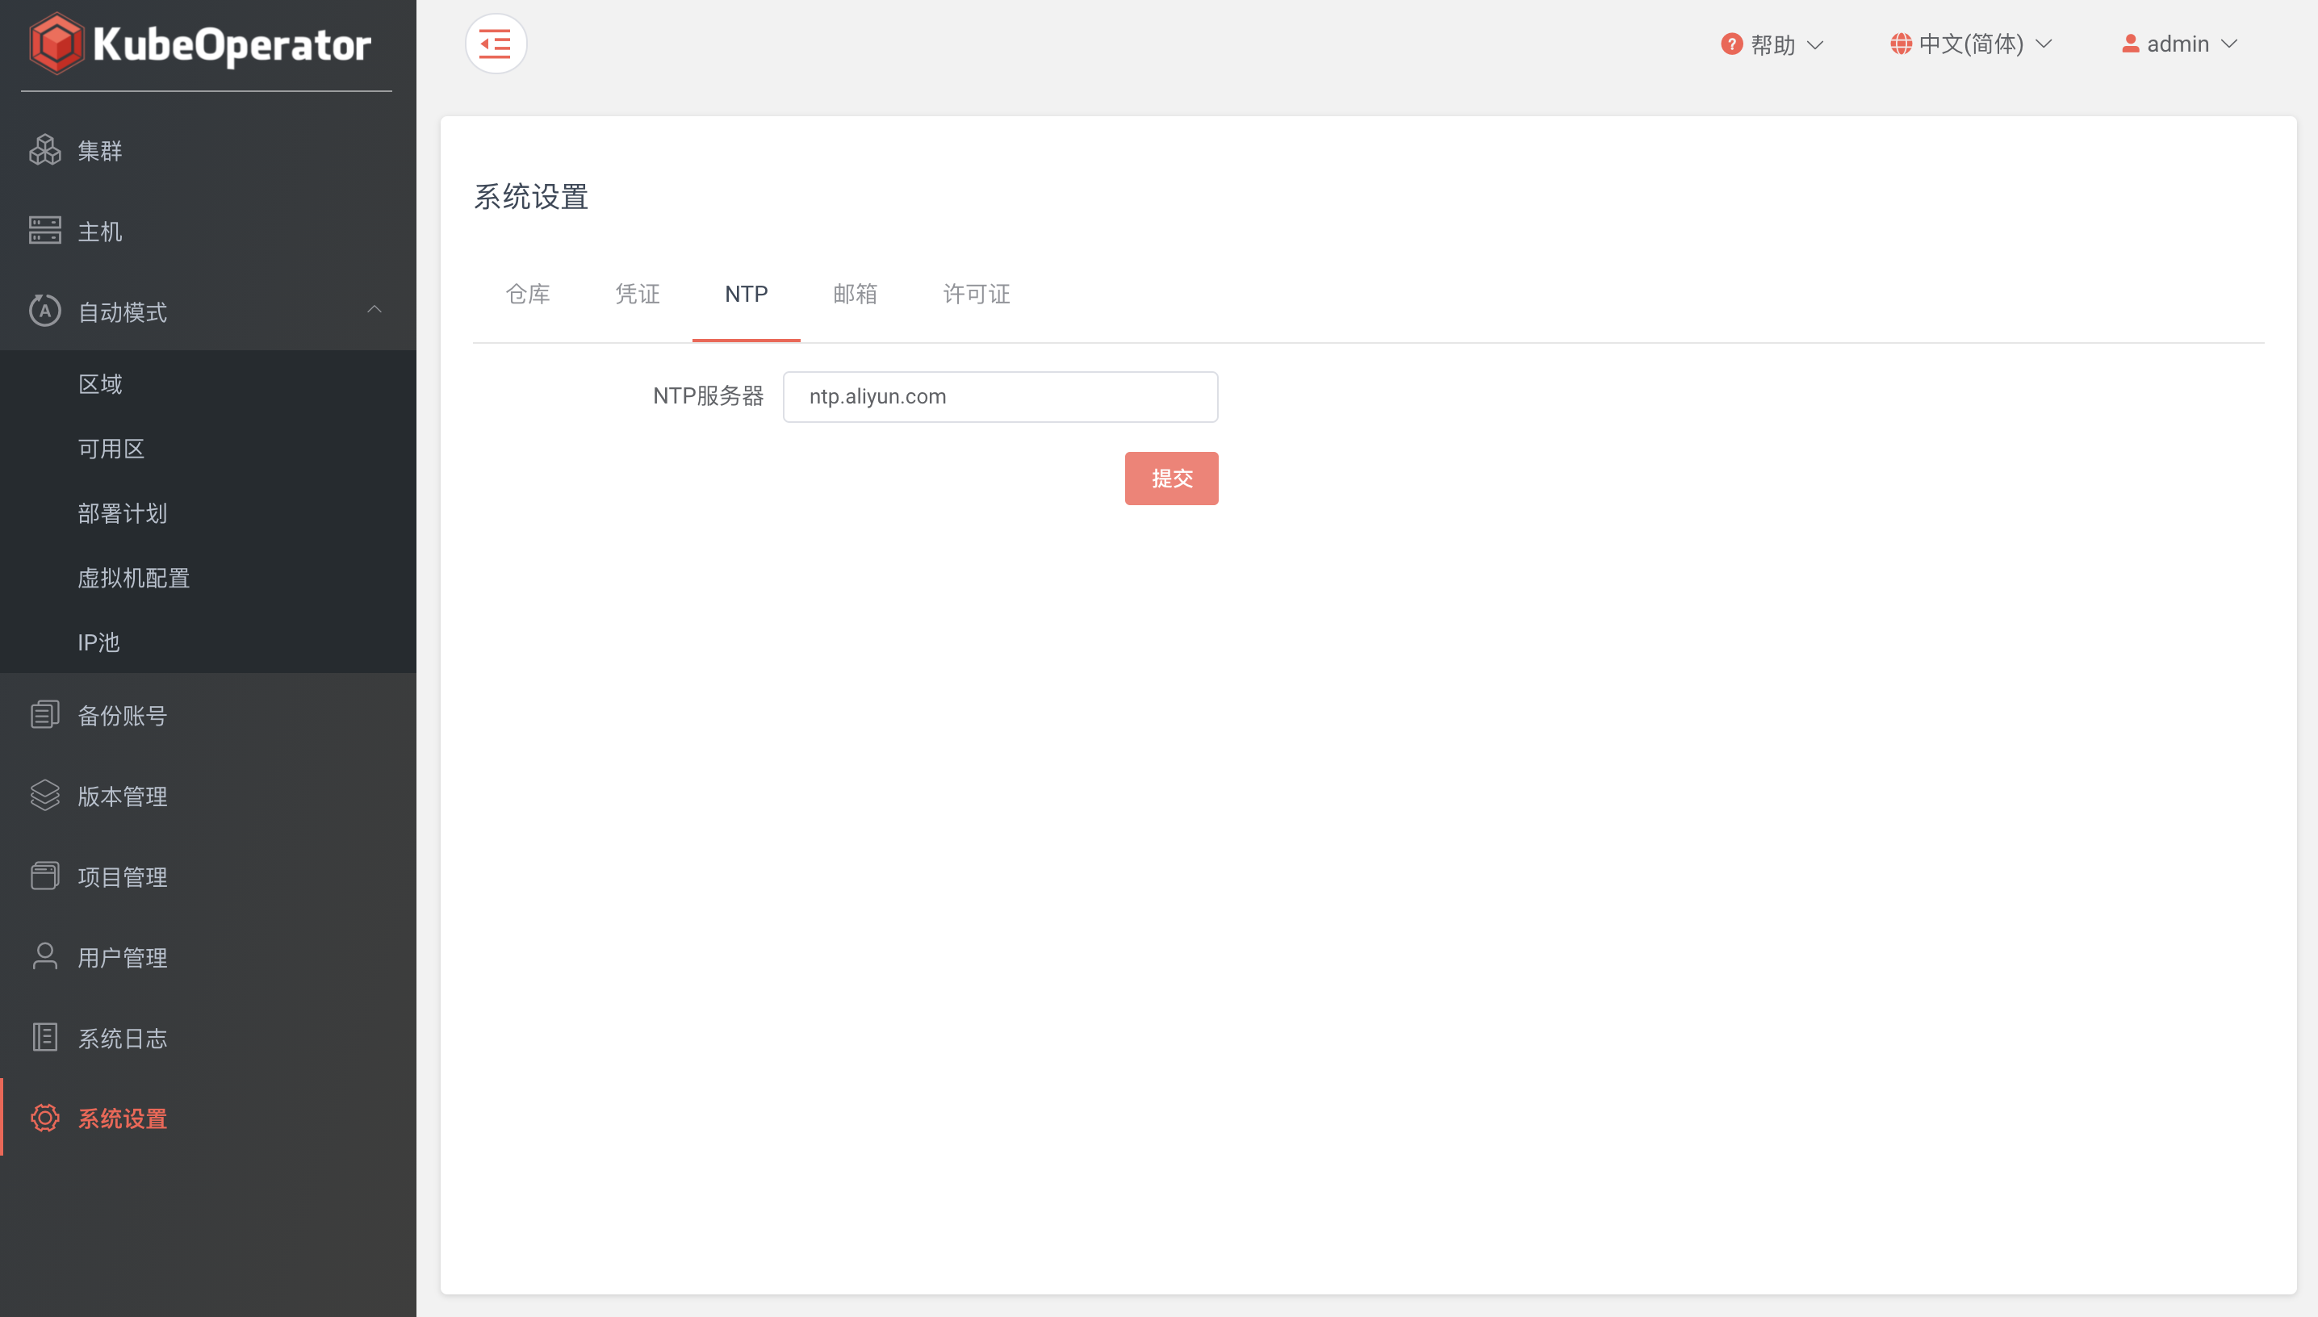Image resolution: width=2318 pixels, height=1317 pixels.
Task: Click the system settings (系统设置) gear icon
Action: pos(44,1118)
